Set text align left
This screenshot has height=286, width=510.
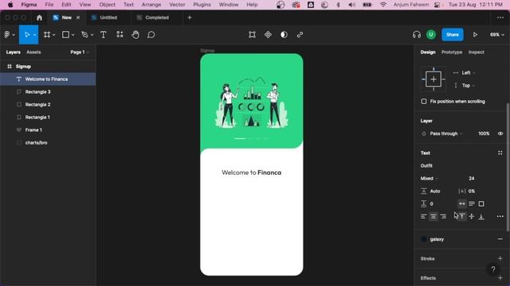click(x=423, y=216)
